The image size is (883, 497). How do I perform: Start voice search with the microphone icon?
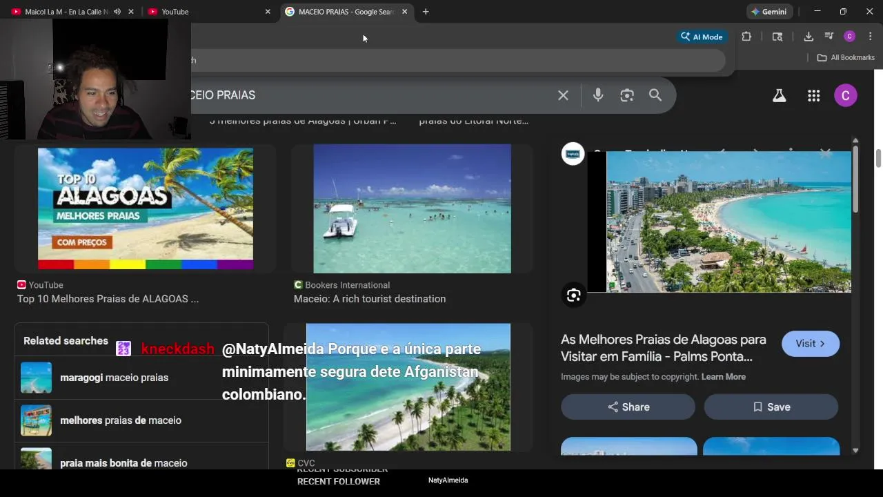(x=598, y=95)
